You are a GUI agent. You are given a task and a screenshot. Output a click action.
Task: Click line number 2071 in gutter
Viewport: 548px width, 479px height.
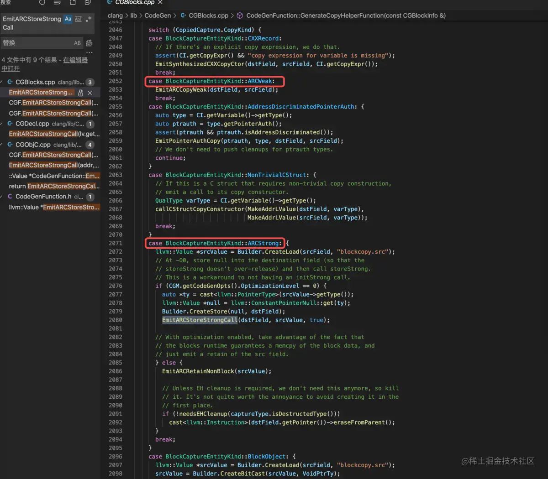(x=115, y=243)
